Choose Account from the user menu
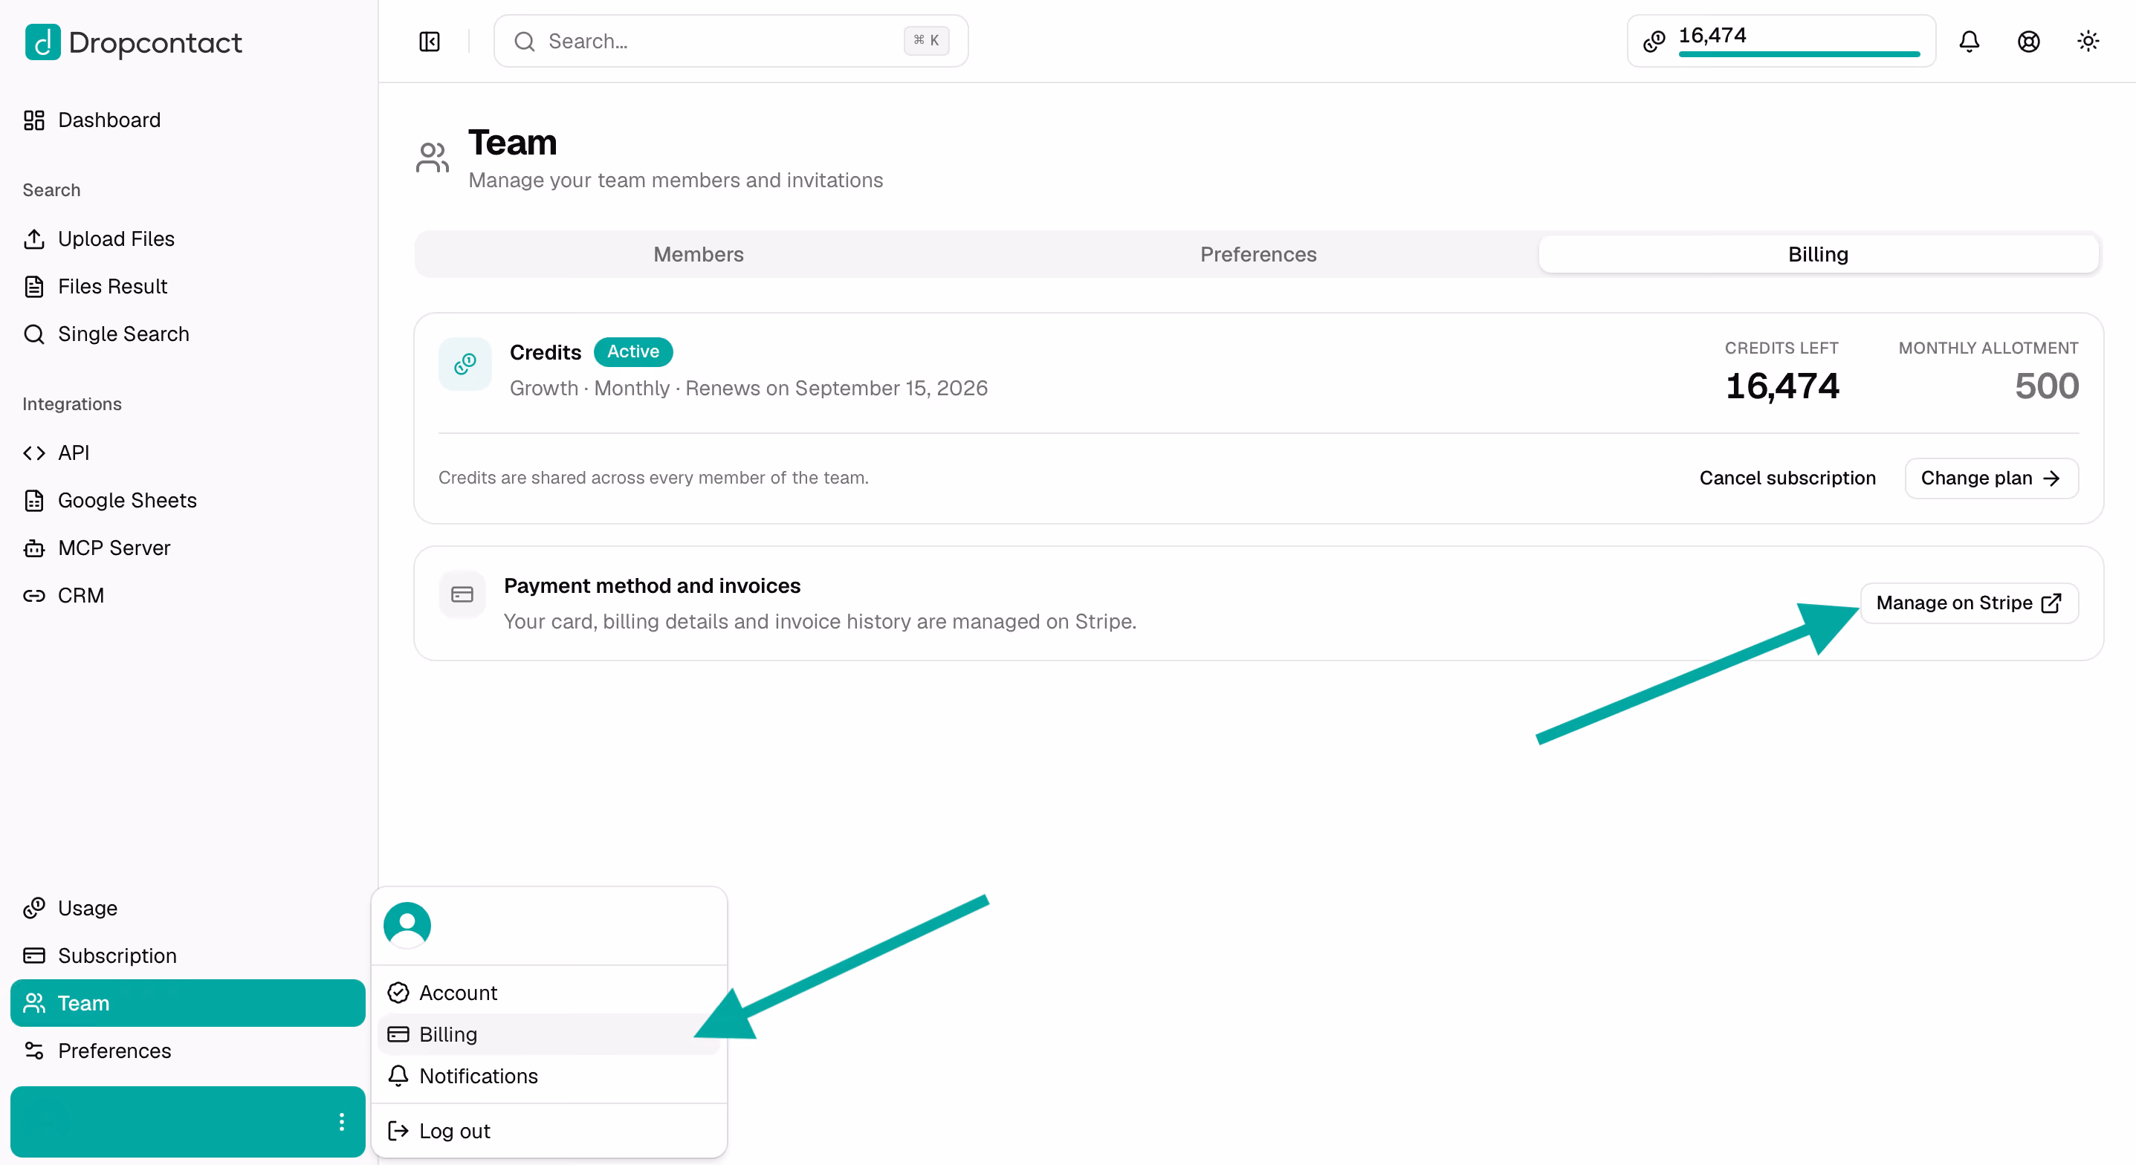Viewport: 2136px width, 1165px height. pyautogui.click(x=548, y=993)
